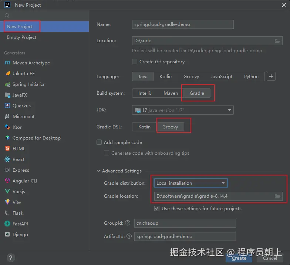Screen dimensions: 290x265
Task: Click the Django generator icon
Action: point(7,235)
